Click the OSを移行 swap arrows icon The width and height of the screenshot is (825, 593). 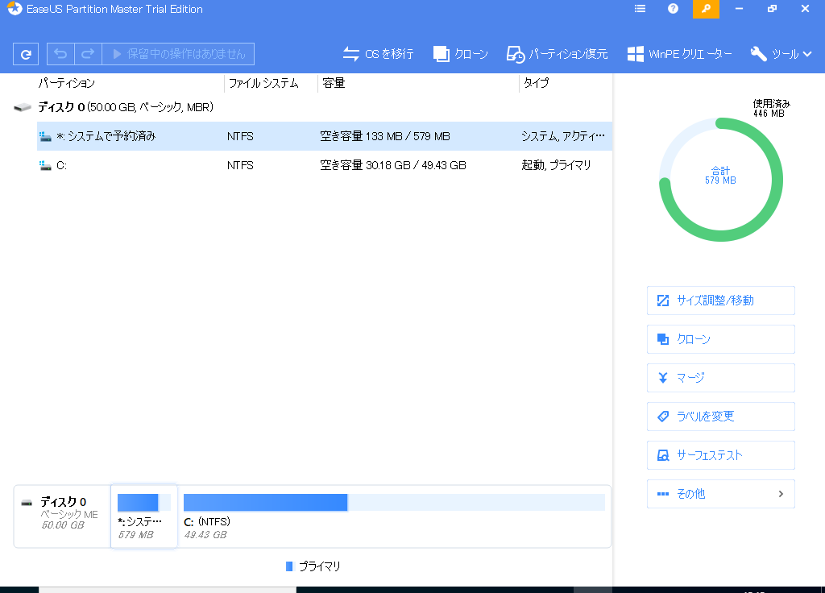click(x=351, y=54)
